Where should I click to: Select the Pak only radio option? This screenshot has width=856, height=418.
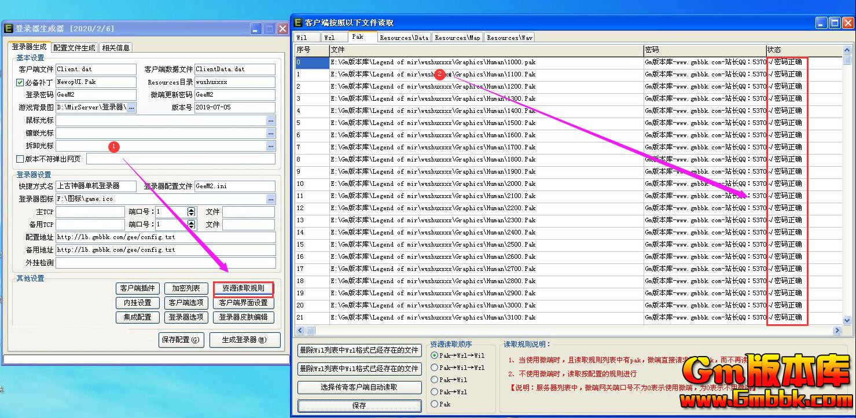pos(435,404)
